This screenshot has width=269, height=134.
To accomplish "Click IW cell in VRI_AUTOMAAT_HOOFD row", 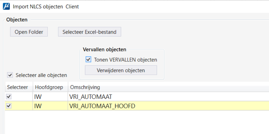I will [x=50, y=106].
